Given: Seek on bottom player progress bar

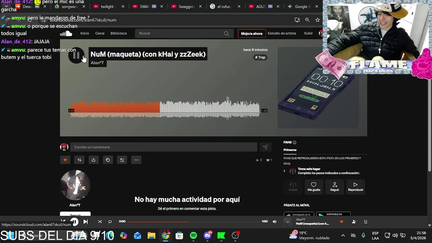Looking at the screenshot, I should [x=194, y=222].
